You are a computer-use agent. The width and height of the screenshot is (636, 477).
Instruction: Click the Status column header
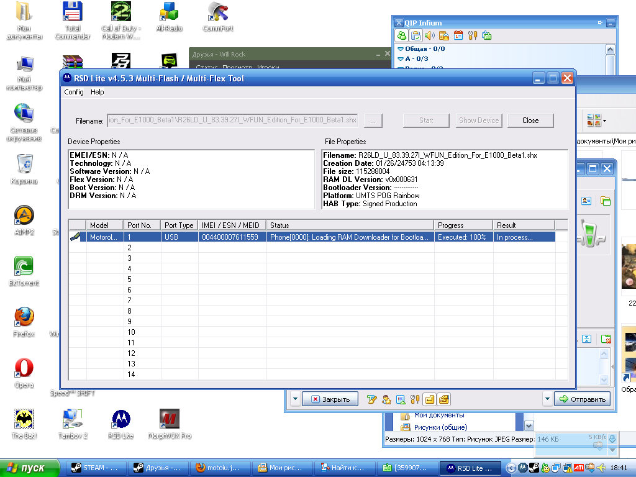coord(350,225)
